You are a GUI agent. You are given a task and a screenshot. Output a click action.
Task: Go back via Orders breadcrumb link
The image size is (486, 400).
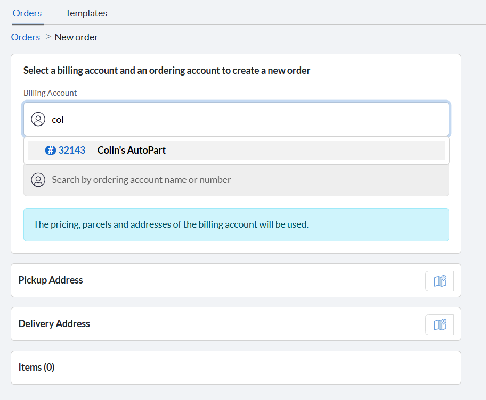point(26,37)
